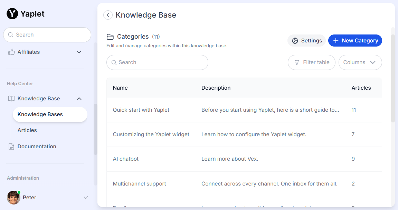398x210 pixels.
Task: Go to Articles in the sidebar
Action: pyautogui.click(x=27, y=130)
